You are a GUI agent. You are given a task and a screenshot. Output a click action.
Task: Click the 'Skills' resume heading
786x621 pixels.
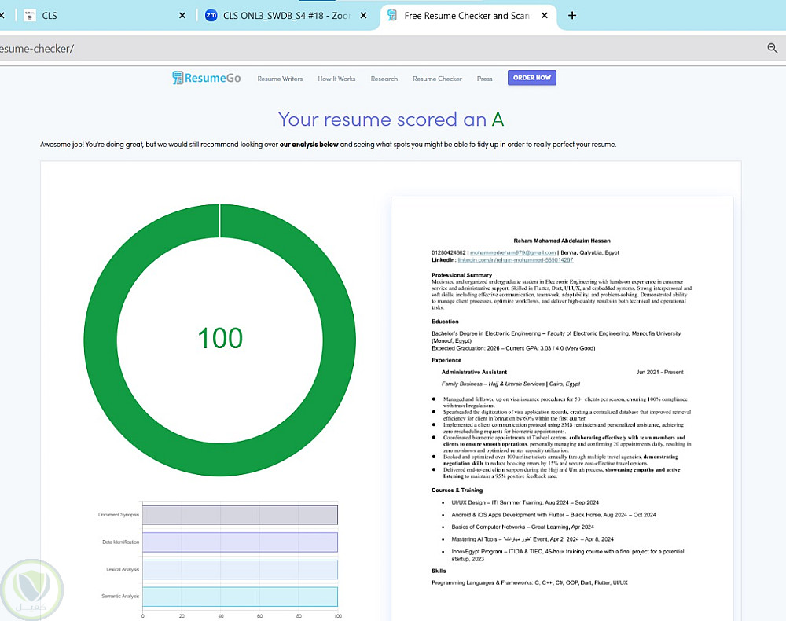click(x=439, y=571)
